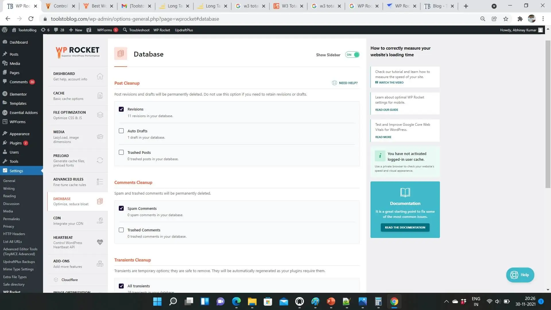Open comments bubble icon showing 28

point(59,30)
